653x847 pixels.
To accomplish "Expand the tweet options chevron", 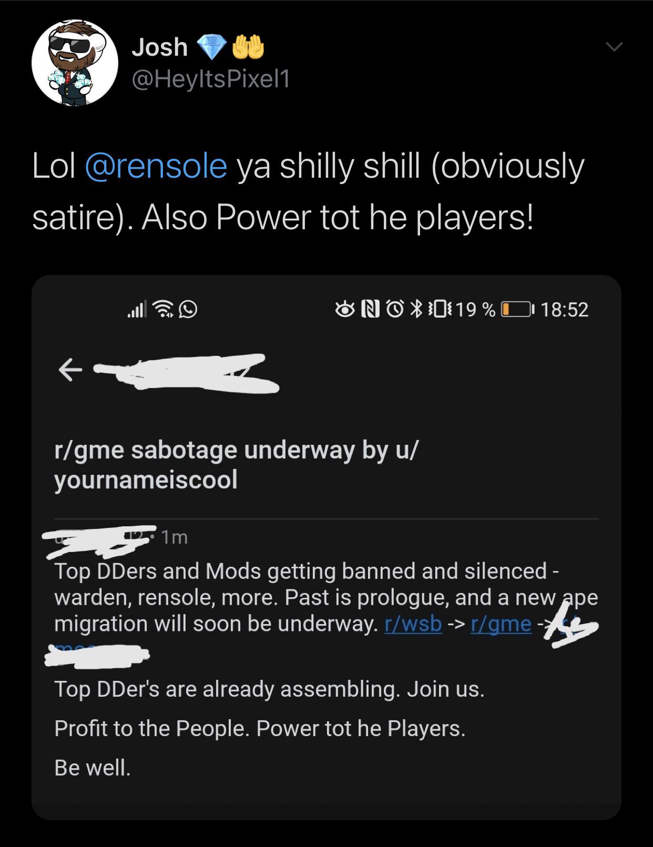I will tap(613, 48).
